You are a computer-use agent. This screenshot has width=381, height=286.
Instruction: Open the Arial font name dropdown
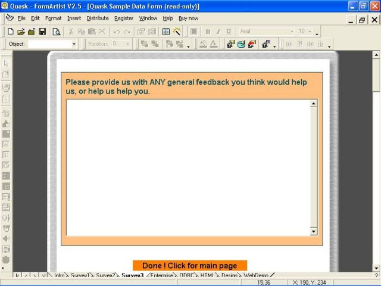(292, 32)
